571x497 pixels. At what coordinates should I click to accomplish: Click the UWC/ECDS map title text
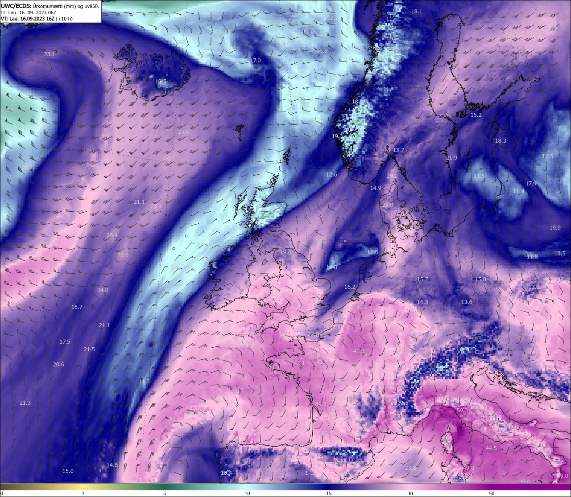(x=50, y=6)
